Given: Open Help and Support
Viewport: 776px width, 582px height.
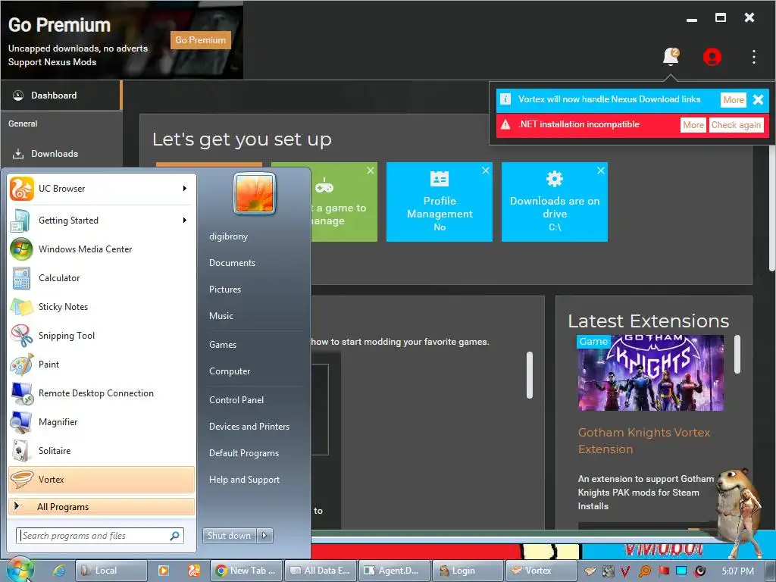Looking at the screenshot, I should point(244,480).
